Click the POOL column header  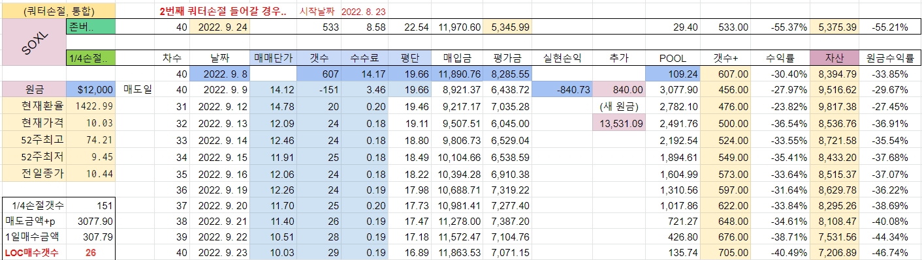(673, 57)
